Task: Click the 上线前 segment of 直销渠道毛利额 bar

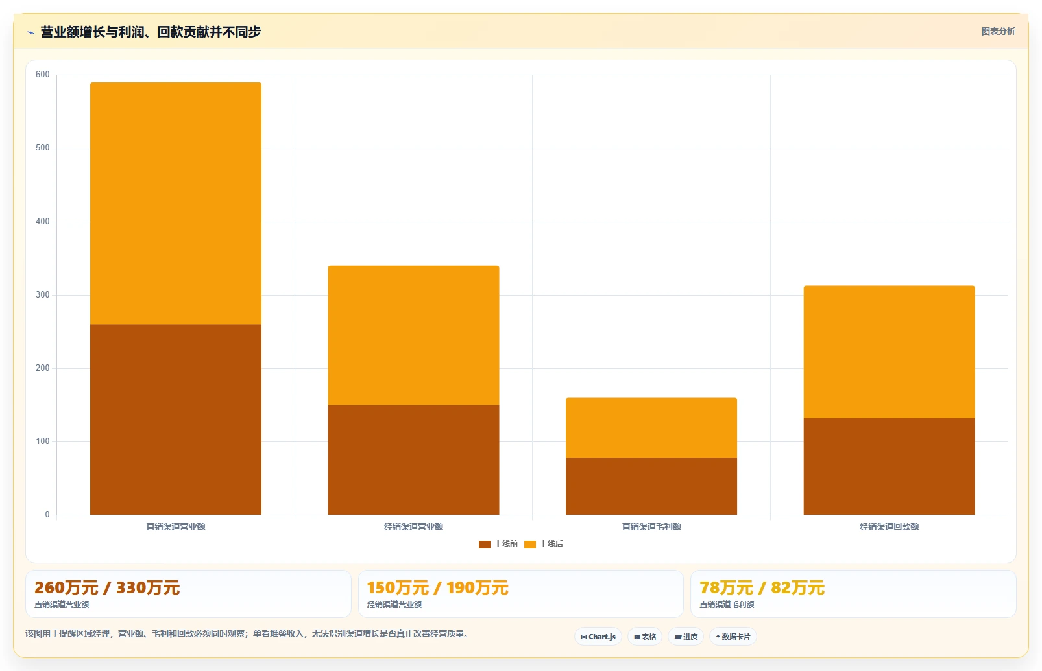Action: [651, 486]
